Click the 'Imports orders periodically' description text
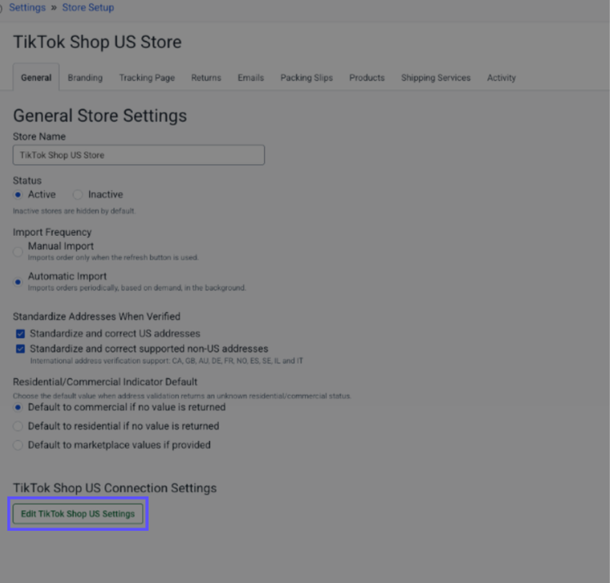This screenshot has width=610, height=583. 137,287
